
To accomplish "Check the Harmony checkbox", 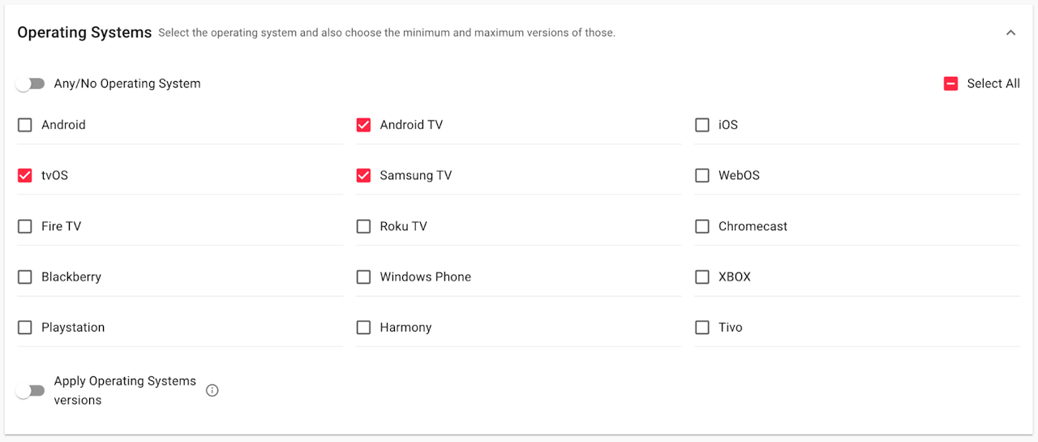I will pos(363,328).
